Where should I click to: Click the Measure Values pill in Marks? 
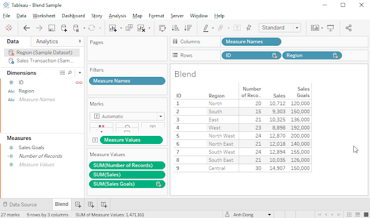[131, 140]
